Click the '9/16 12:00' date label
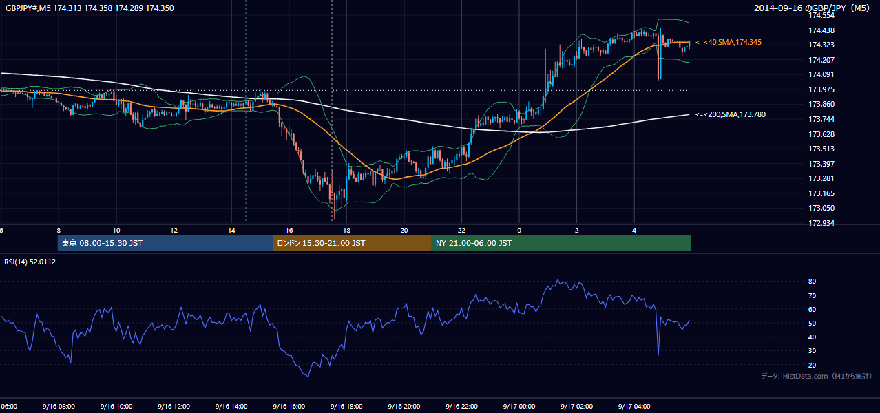 point(174,407)
